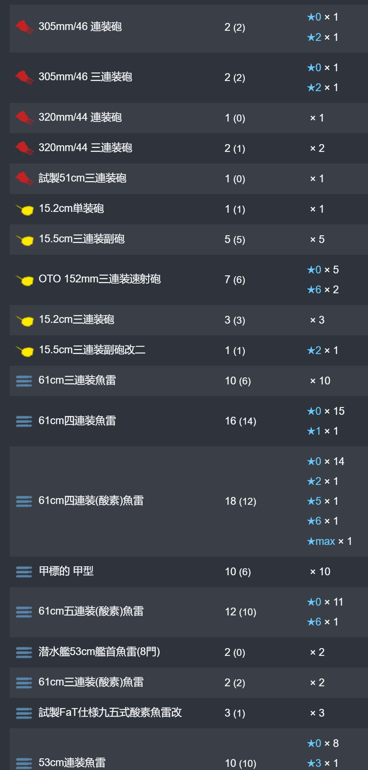Select the 61cm五連装(酸素)魚雷 row name
The height and width of the screenshot is (770, 368).
click(91, 611)
